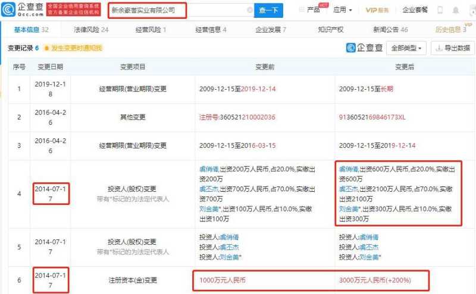Select the 知识产权 tab
476x294 pixels.
(x=331, y=29)
